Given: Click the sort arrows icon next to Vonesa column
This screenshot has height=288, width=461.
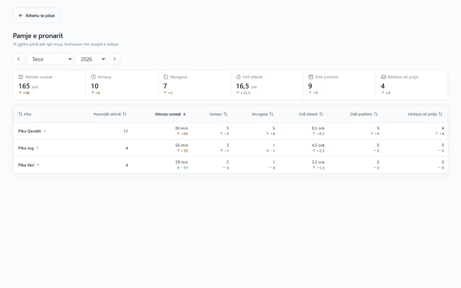Looking at the screenshot, I should tap(226, 114).
